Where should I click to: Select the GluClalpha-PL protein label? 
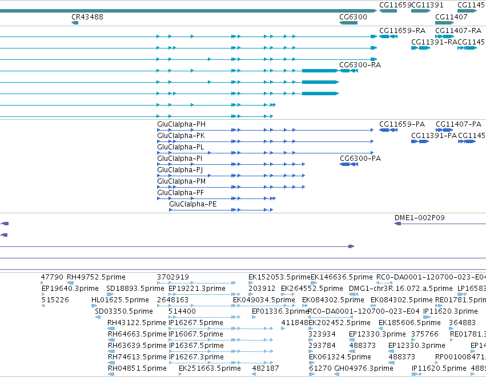180,147
